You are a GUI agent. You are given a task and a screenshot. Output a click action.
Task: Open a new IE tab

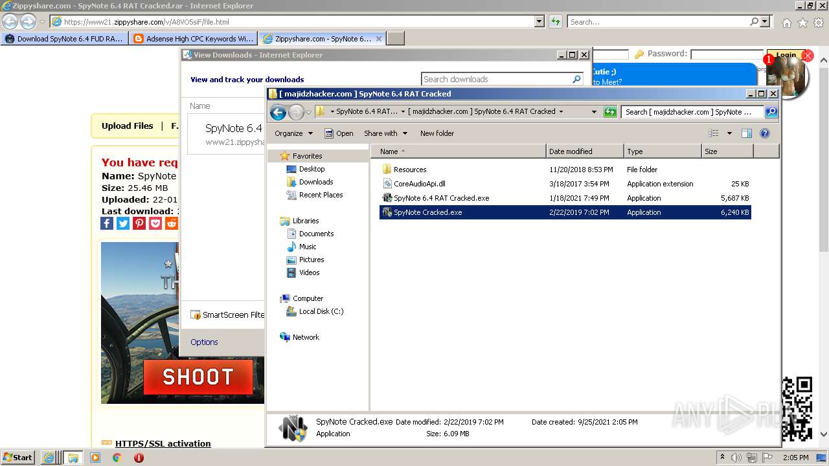(396, 39)
